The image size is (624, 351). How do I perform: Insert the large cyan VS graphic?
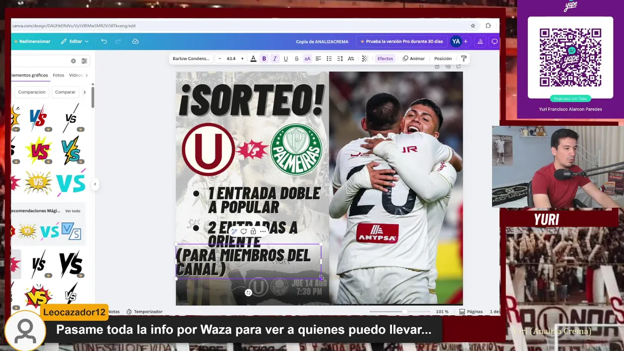pyautogui.click(x=71, y=183)
